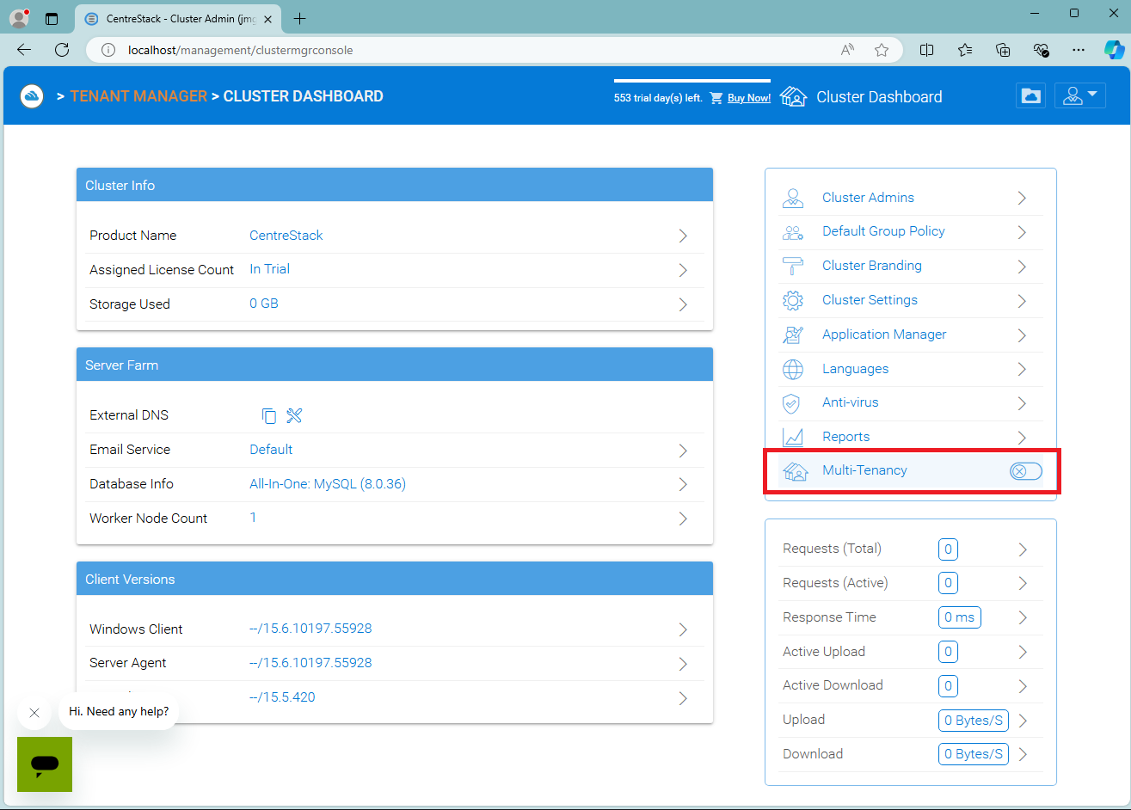Click Windows Client version --/15.6.10197.55928
1131x810 pixels.
[x=310, y=629]
